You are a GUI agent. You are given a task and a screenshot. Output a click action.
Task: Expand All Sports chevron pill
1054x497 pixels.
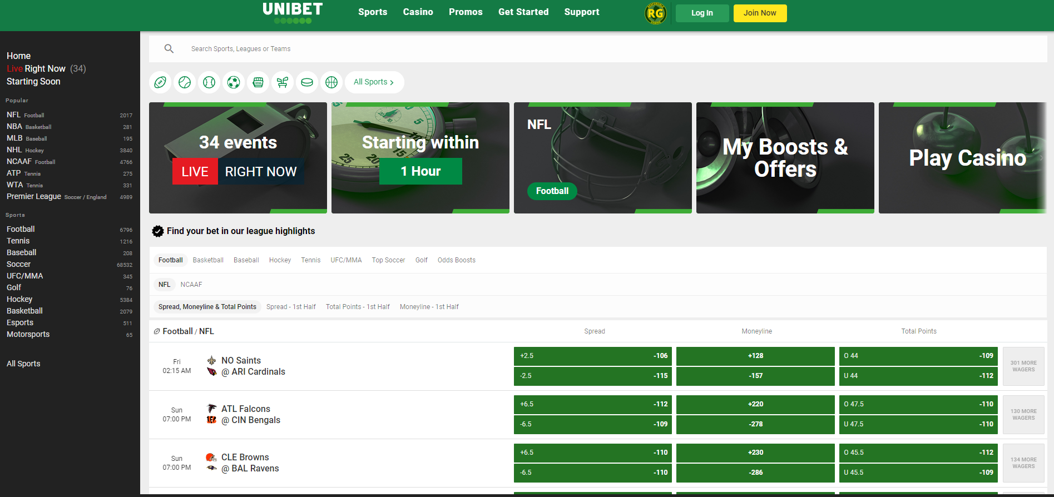[374, 82]
